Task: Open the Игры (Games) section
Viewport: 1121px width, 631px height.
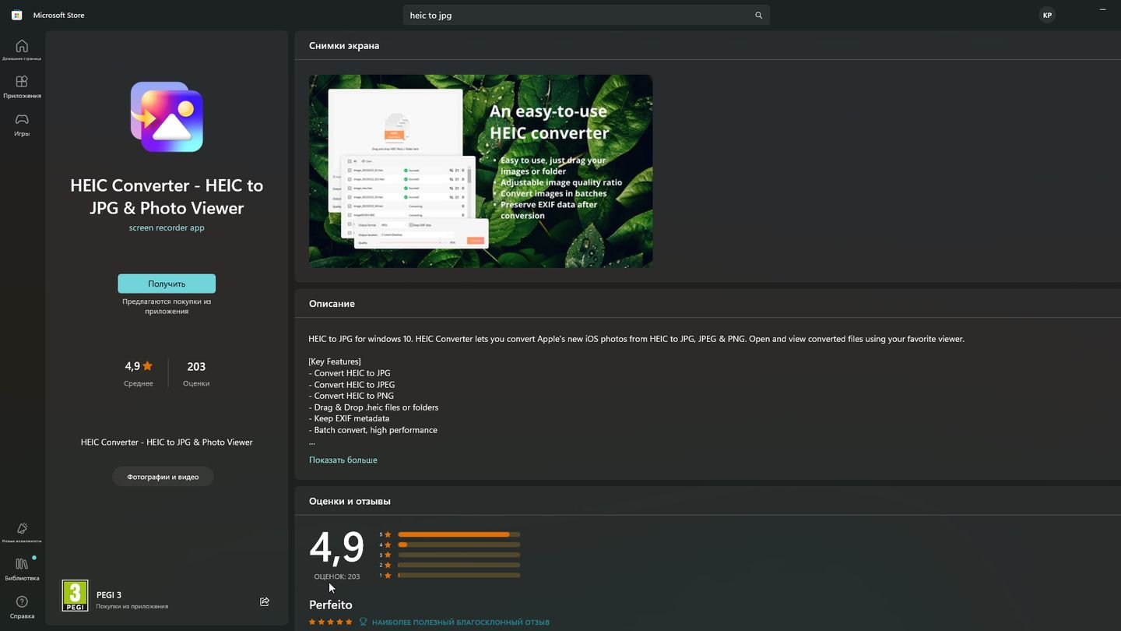Action: click(x=22, y=125)
